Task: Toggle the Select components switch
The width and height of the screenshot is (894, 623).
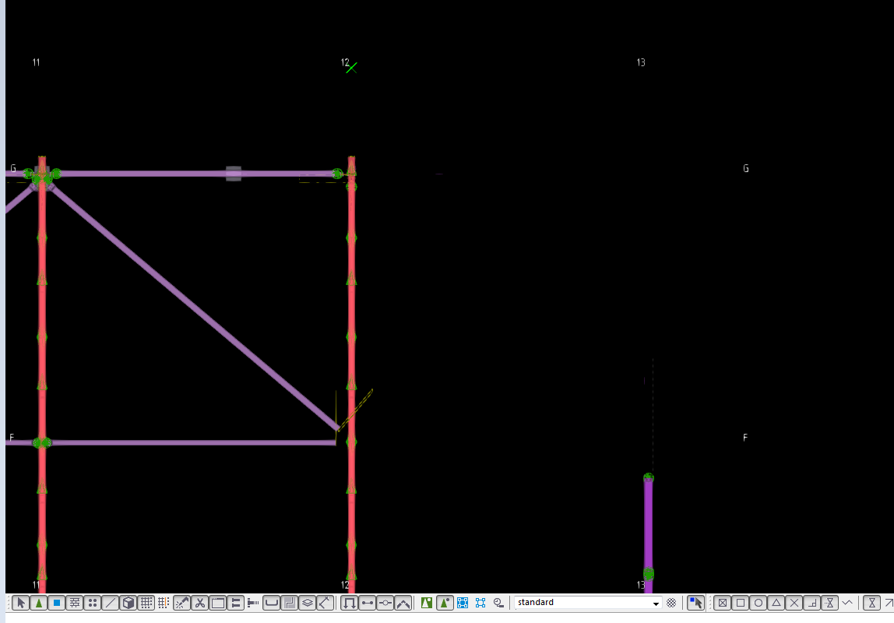Action: [x=350, y=603]
